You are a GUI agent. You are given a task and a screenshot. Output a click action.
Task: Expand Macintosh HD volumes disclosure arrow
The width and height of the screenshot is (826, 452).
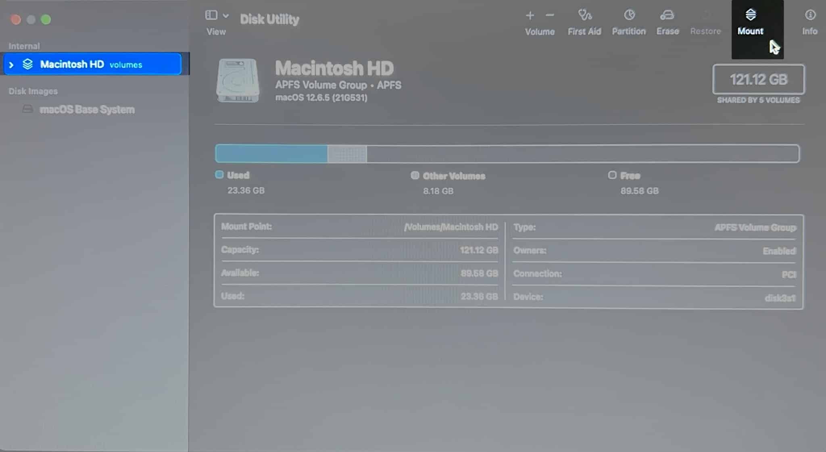[x=11, y=65]
